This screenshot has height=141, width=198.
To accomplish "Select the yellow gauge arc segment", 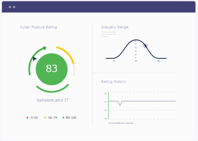I will tap(67, 54).
